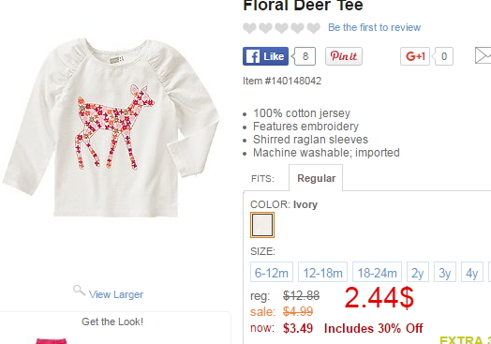
Task: Select the Regular fit tab
Action: coord(316,178)
